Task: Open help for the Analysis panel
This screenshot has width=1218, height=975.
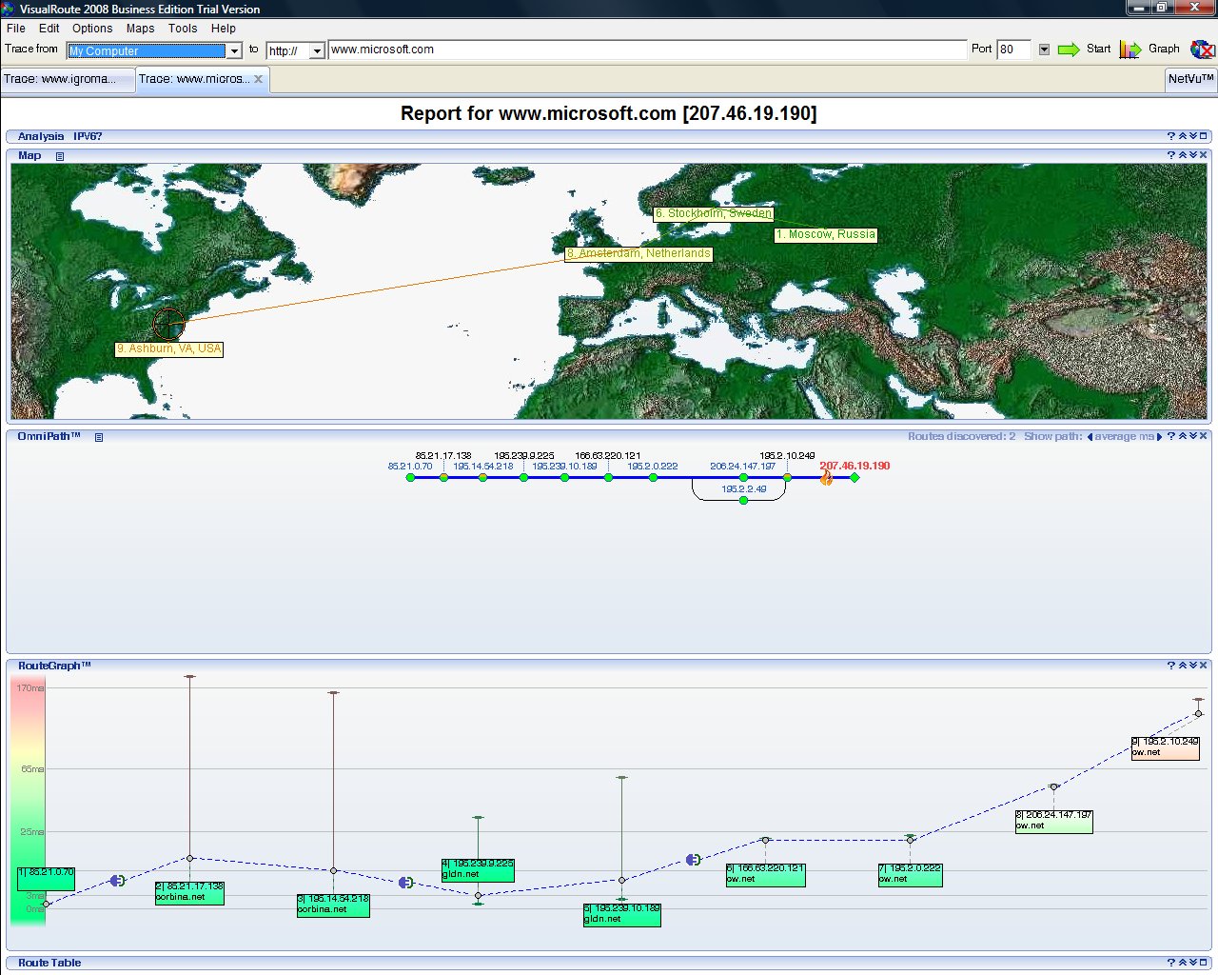Action: pyautogui.click(x=1171, y=136)
